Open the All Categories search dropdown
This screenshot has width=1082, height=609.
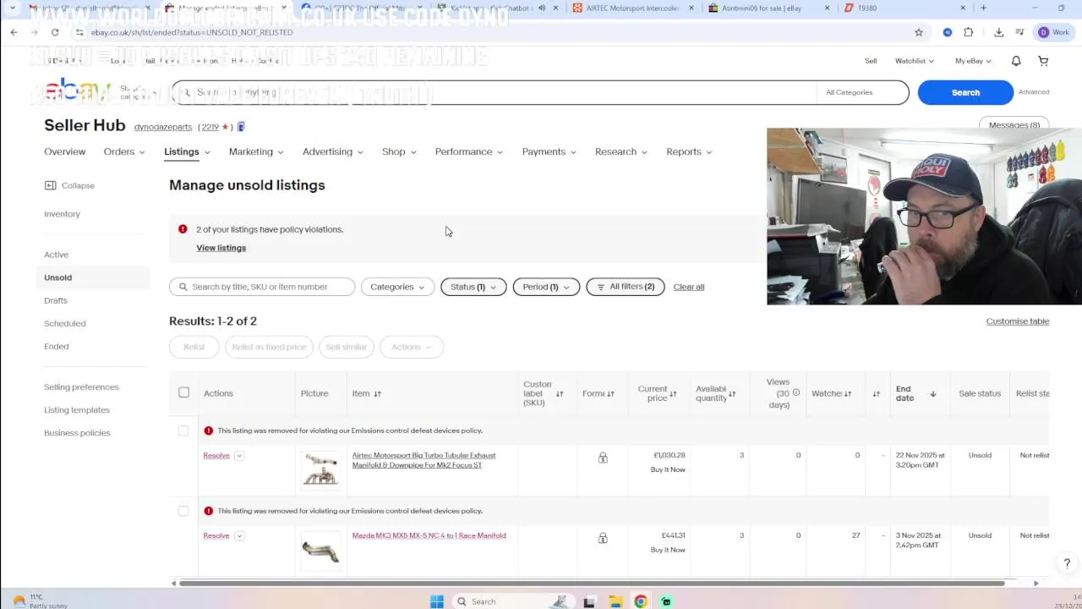pyautogui.click(x=861, y=92)
